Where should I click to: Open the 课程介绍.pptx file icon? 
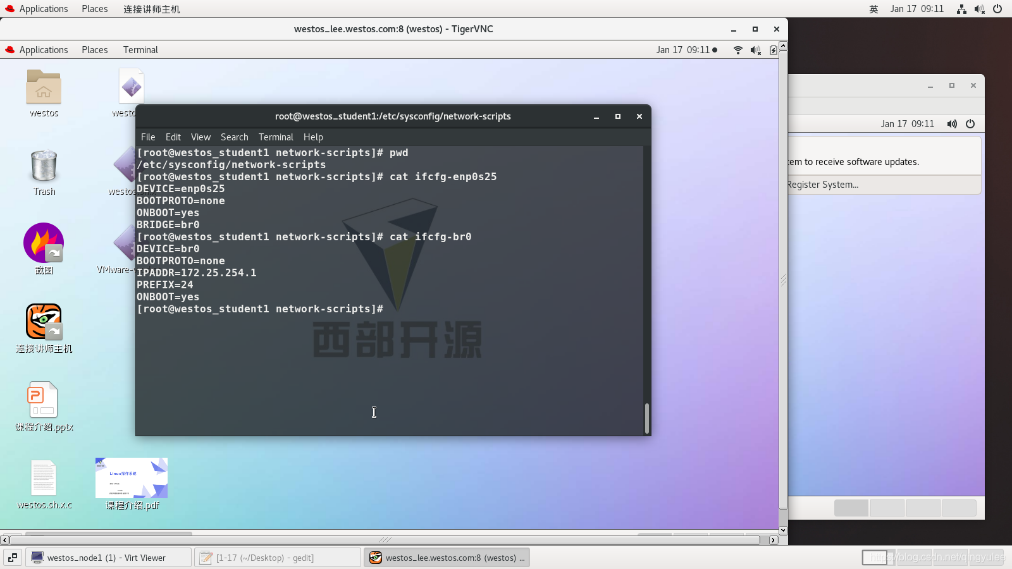[43, 400]
